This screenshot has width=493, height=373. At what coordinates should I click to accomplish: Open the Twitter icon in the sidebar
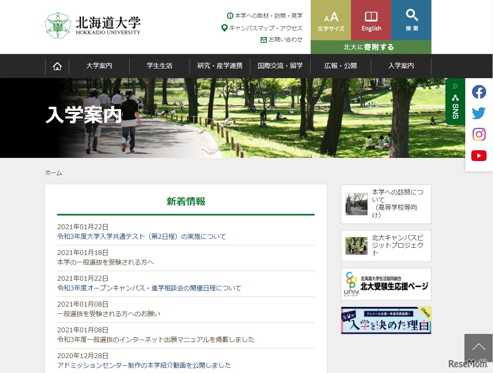479,113
